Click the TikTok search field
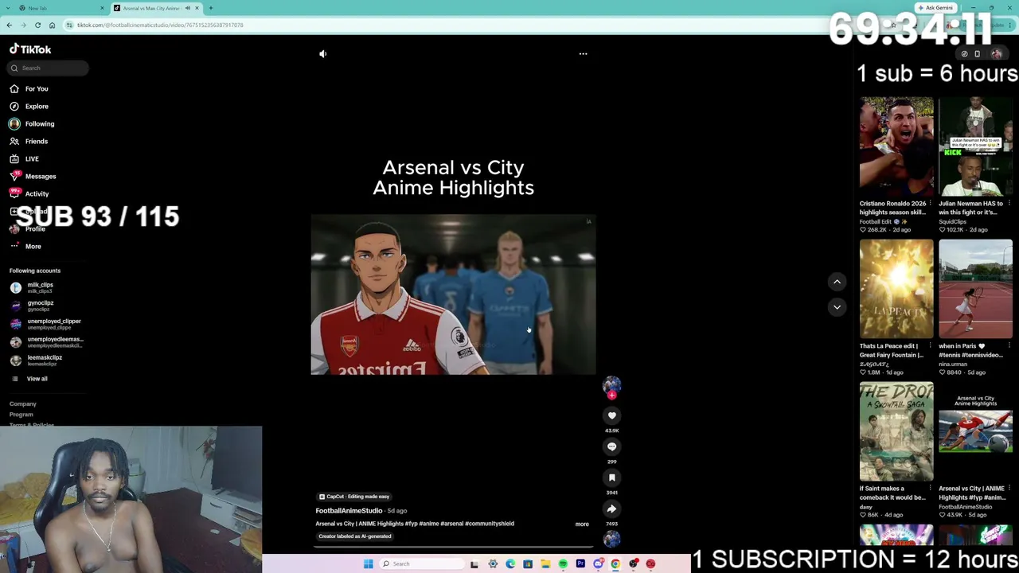Screen dimensions: 1019x573 click(48, 68)
